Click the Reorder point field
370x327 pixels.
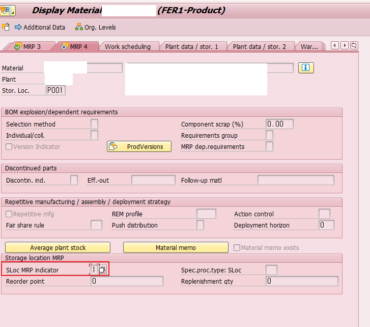coord(127,281)
